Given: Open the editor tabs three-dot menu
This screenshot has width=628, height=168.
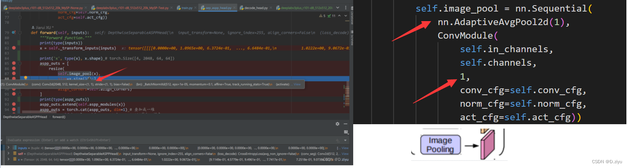Looking at the screenshot, I should point(345,8).
